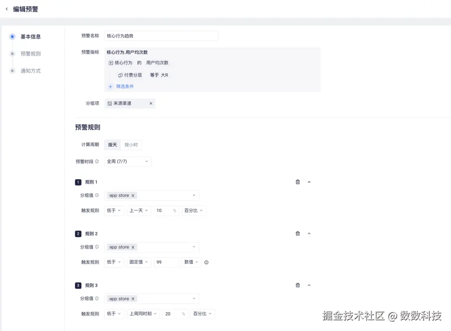Viewport: 451px width, 331px height.
Task: Select the 预警规则 step indicator
Action: point(30,53)
